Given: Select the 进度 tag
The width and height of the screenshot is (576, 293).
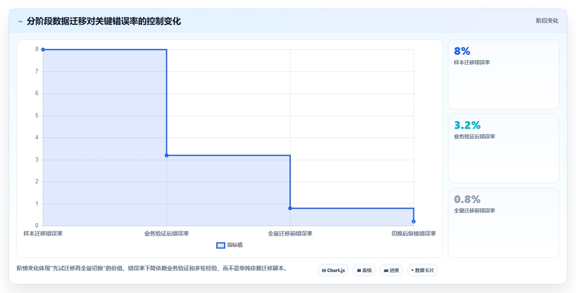Looking at the screenshot, I should pyautogui.click(x=391, y=270).
